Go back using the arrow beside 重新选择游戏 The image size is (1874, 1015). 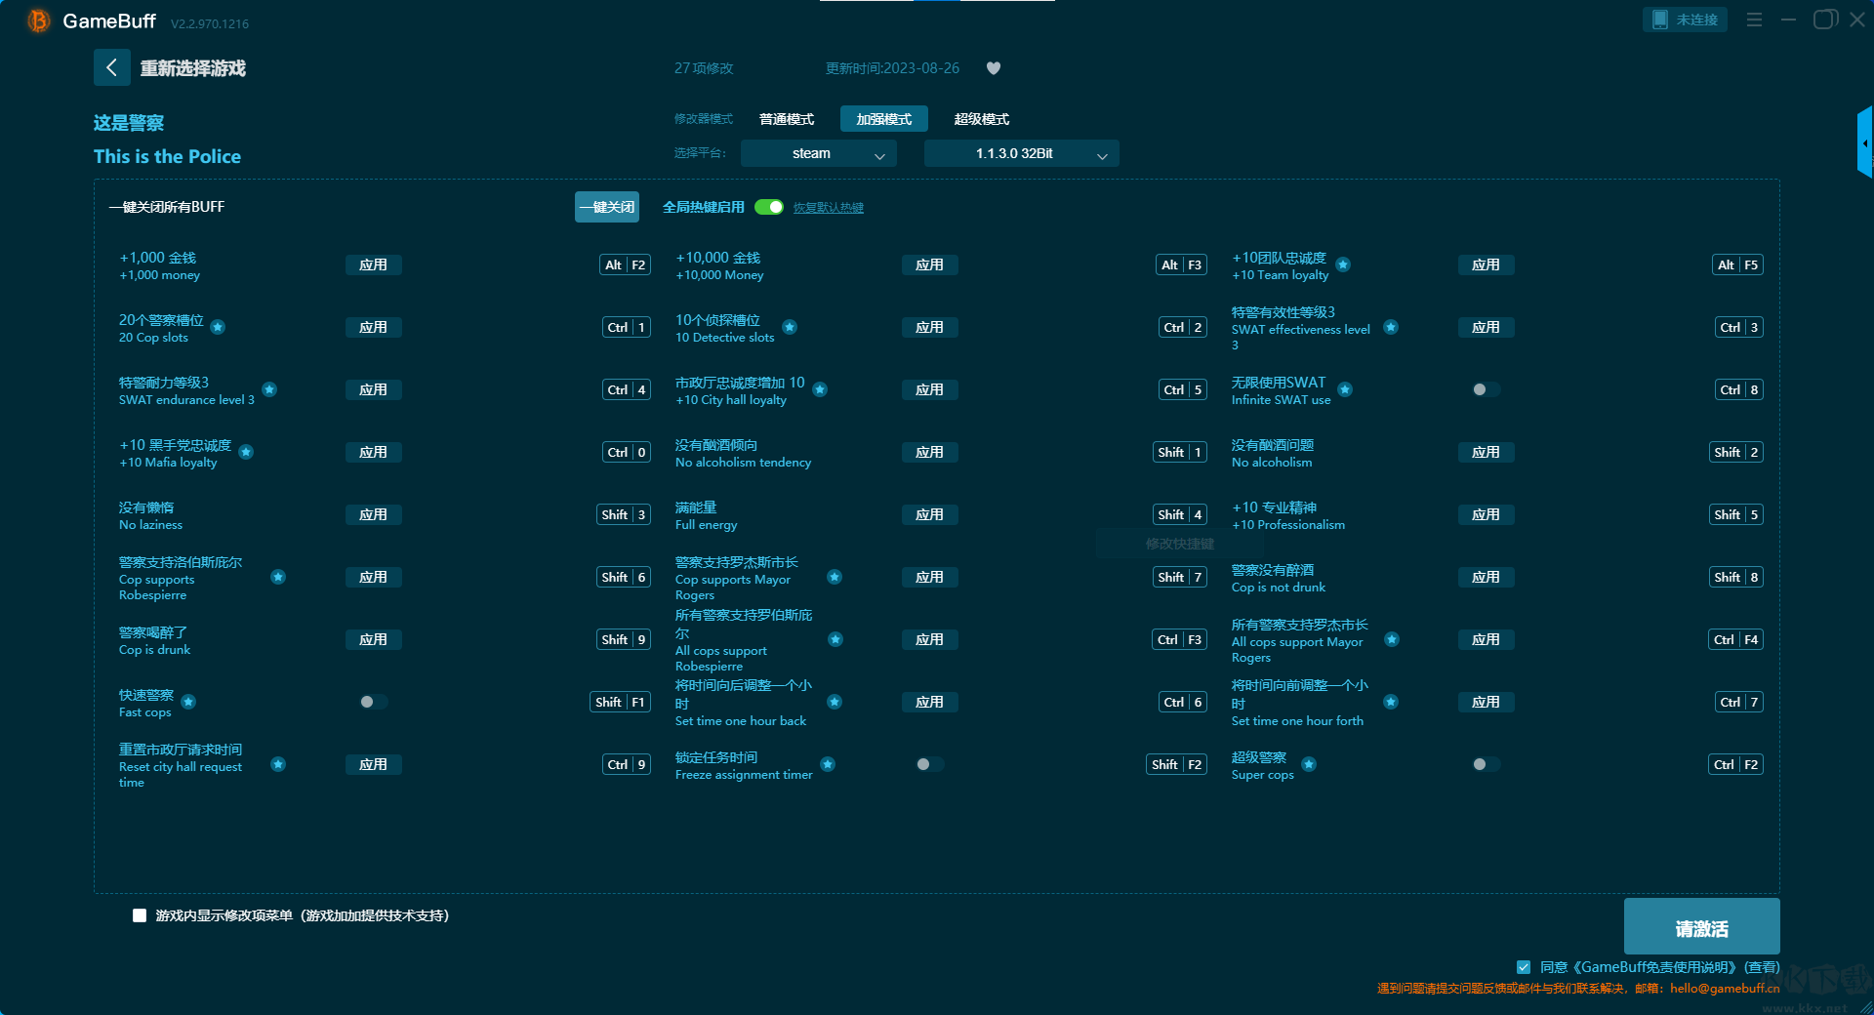[x=111, y=67]
